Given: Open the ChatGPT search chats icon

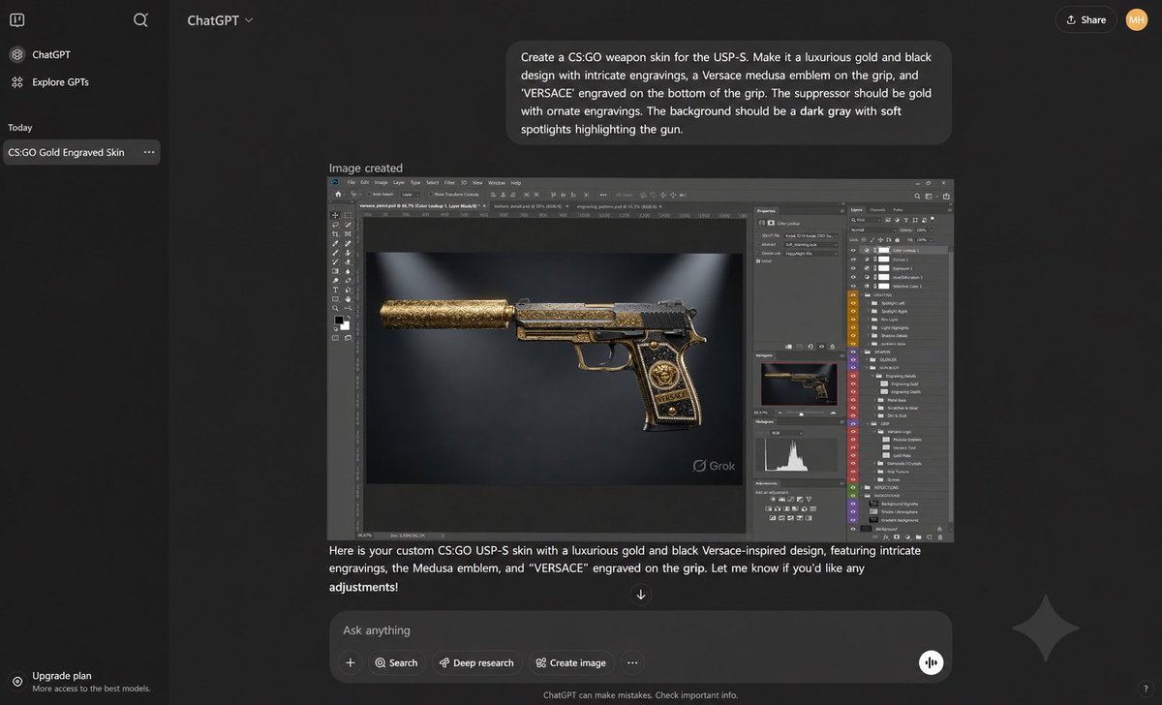Looking at the screenshot, I should [x=140, y=19].
